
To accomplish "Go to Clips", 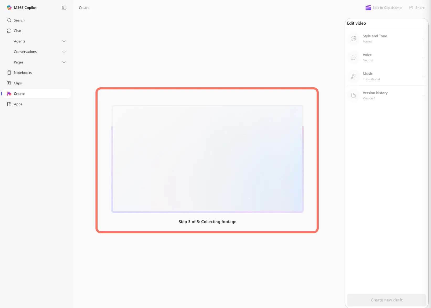I will coord(37,83).
